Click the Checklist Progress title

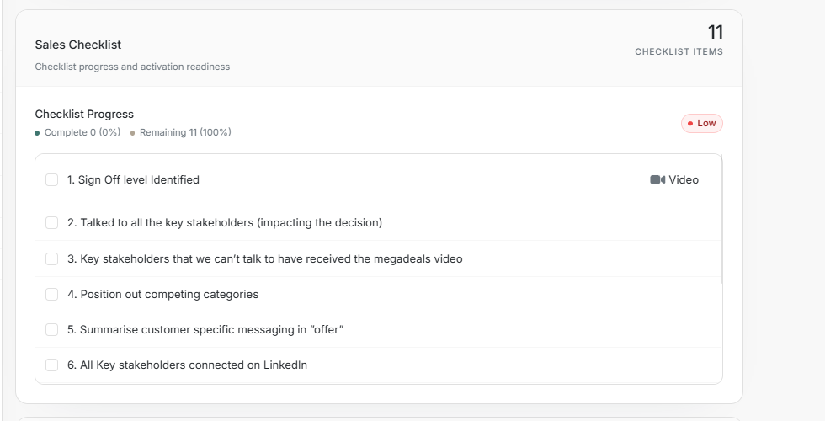coord(84,115)
